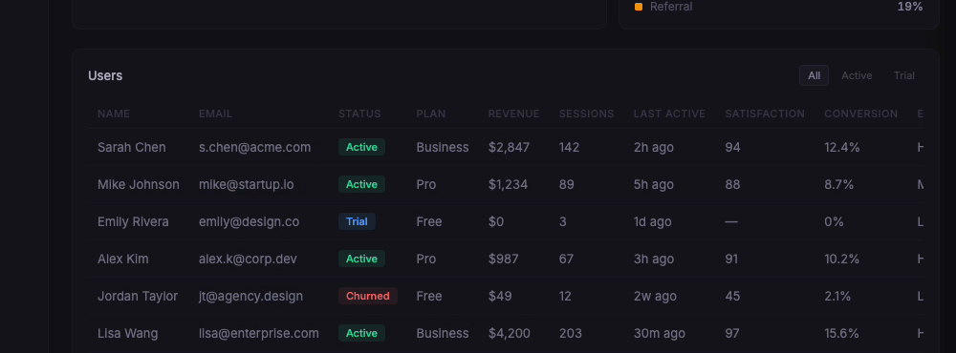Screen dimensions: 956x353
Task: Sort by the SESSIONS column header
Action: pos(587,114)
